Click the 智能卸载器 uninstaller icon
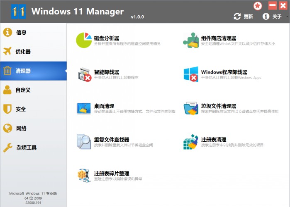 point(84,74)
